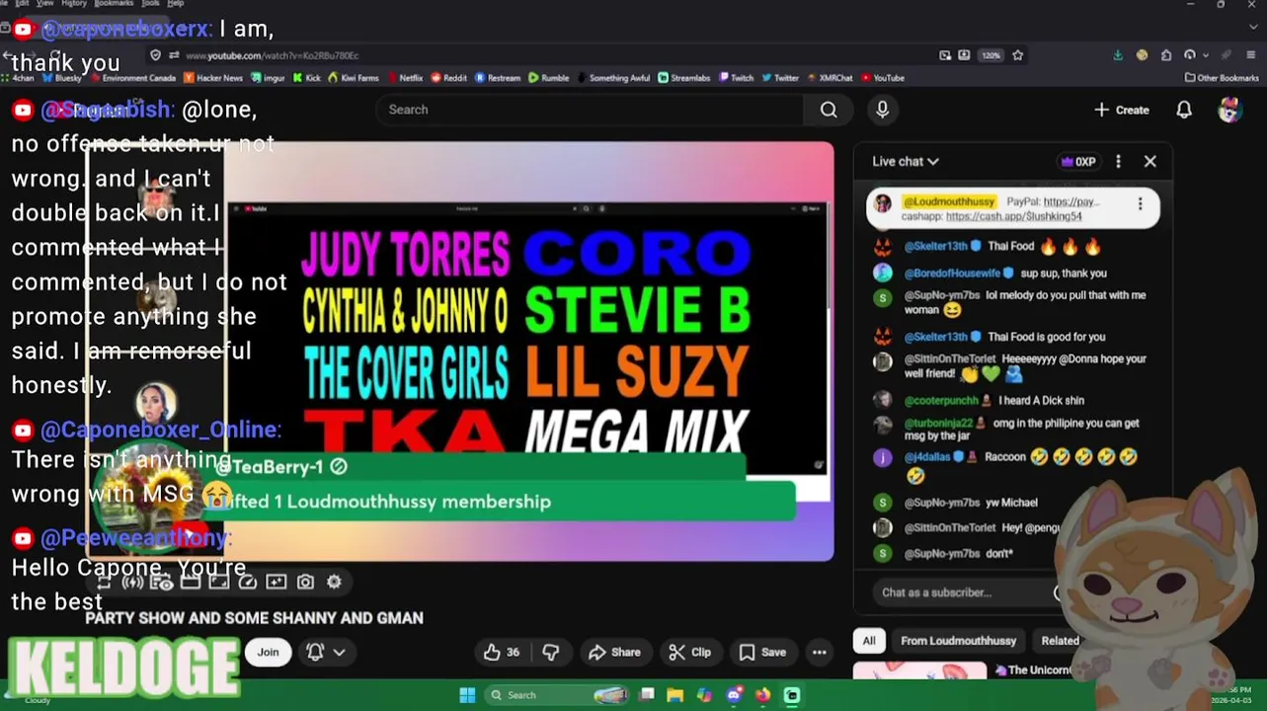Image resolution: width=1267 pixels, height=711 pixels.
Task: Close the live chat panel
Action: pos(1150,161)
